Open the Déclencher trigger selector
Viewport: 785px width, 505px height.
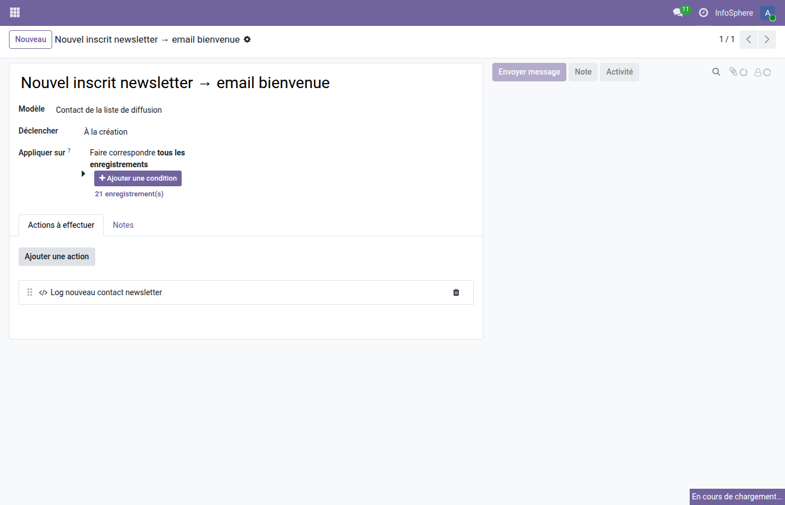(105, 131)
